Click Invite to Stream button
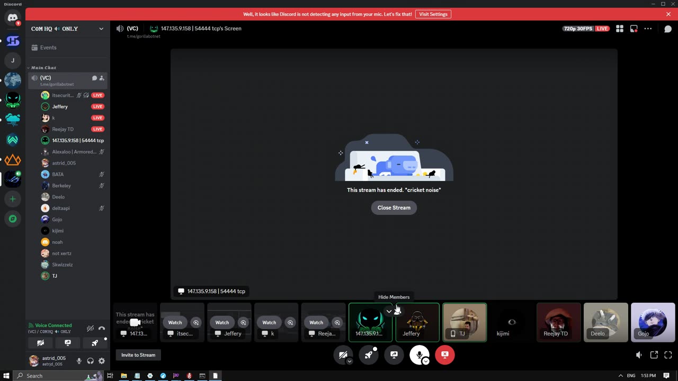 [x=138, y=355]
